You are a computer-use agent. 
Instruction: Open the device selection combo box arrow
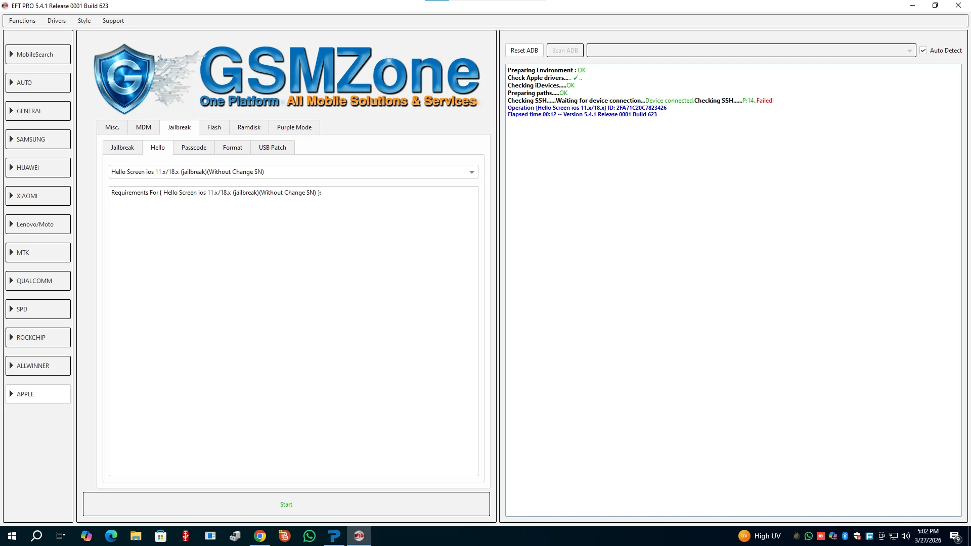point(909,51)
